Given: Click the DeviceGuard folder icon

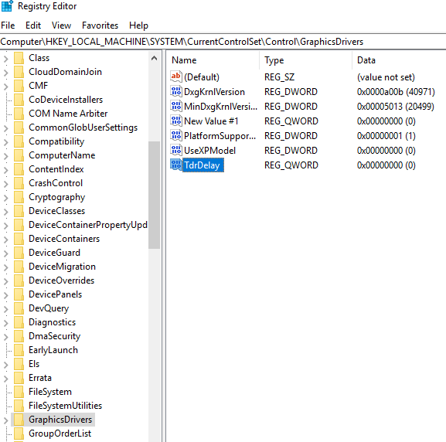Looking at the screenshot, I should click(x=19, y=253).
